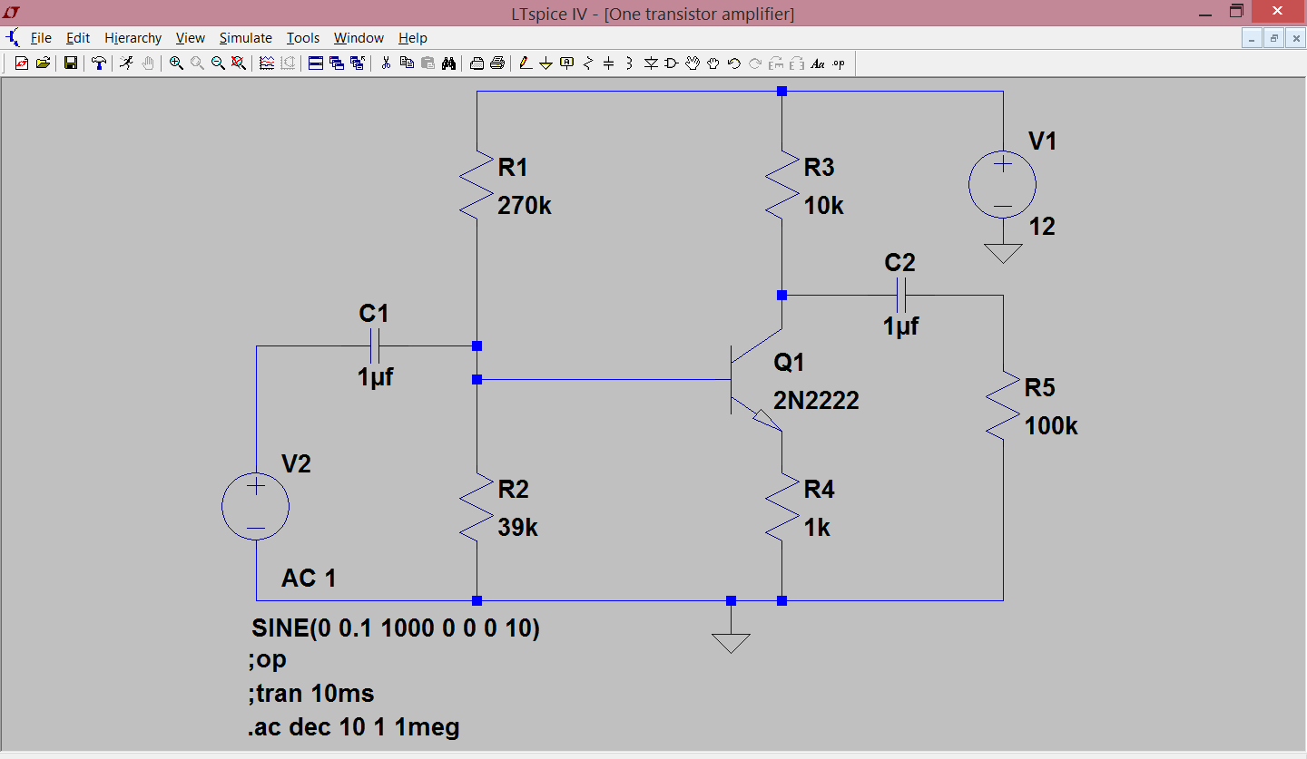
Task: Click the close all windows icon
Action: [357, 63]
